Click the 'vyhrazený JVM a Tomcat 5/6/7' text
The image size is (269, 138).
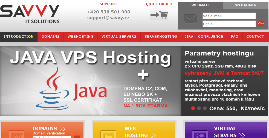tap(224, 73)
